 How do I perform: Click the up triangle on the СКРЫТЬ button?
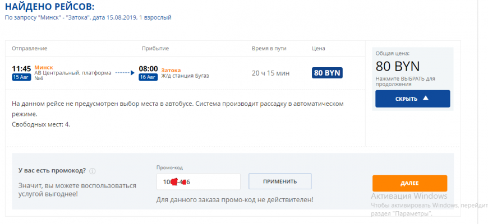(x=425, y=99)
